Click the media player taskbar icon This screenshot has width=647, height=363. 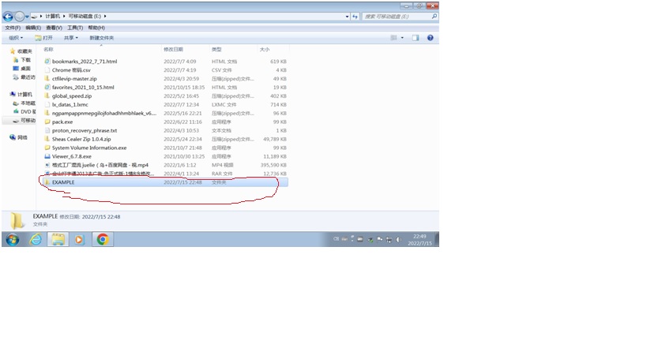pos(79,239)
